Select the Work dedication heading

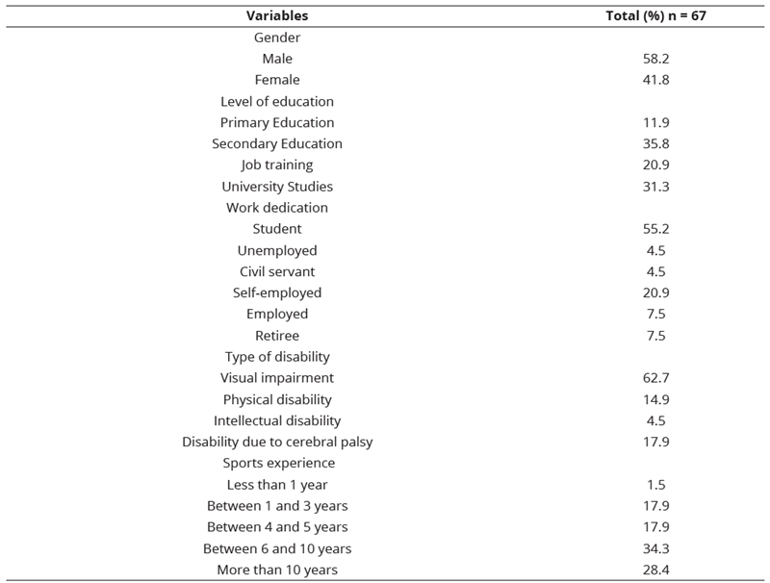tap(277, 208)
